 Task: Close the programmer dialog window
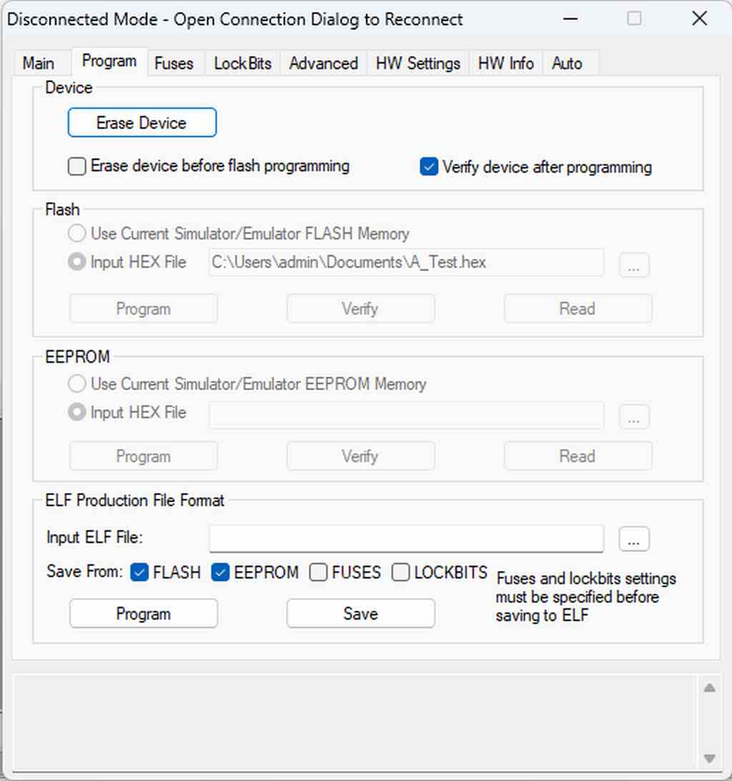click(x=700, y=19)
